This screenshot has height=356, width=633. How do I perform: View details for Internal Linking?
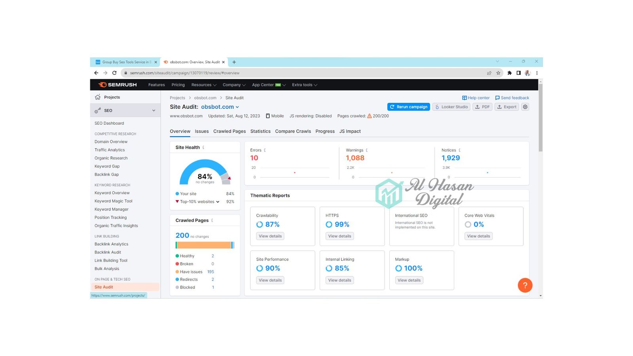click(x=340, y=280)
